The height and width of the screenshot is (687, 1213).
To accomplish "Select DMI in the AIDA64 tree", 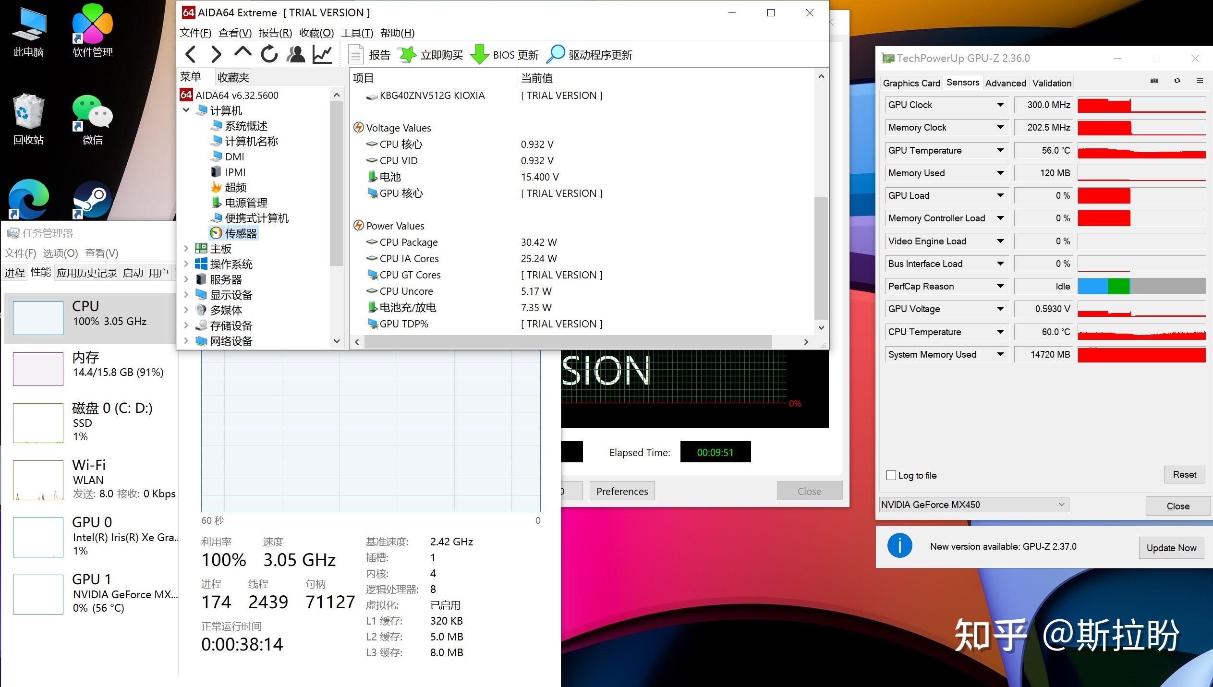I will (x=227, y=157).
